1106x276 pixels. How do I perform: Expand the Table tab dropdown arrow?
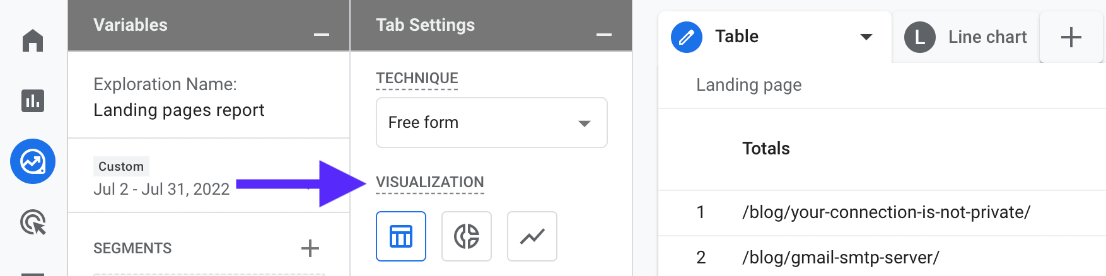[866, 37]
